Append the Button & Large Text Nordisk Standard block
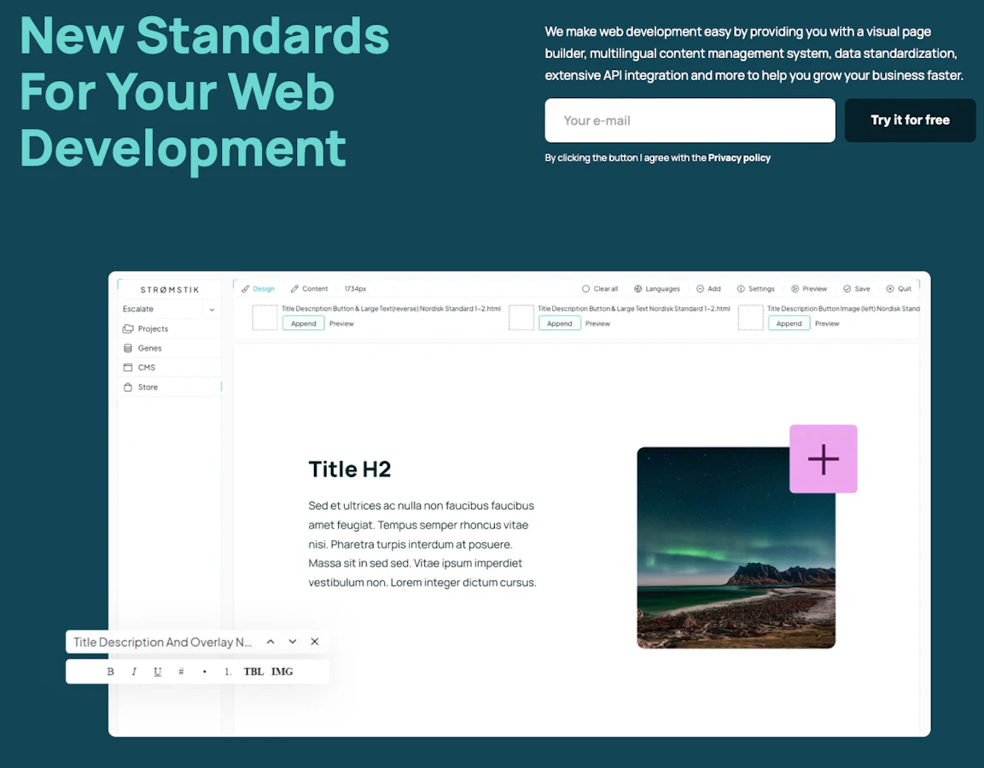 pos(559,323)
